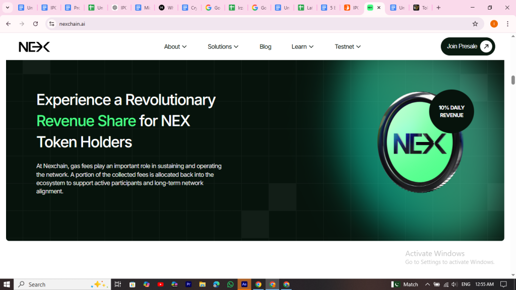Screen dimensions: 516x290
Task: Open the orange Chrome profile avatar
Action: coord(494,24)
